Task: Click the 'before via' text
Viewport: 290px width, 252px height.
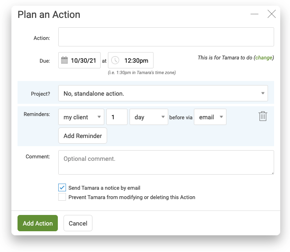Action: 181,117
